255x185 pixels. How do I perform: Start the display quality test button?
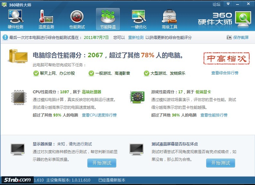pyautogui.click(x=102, y=163)
